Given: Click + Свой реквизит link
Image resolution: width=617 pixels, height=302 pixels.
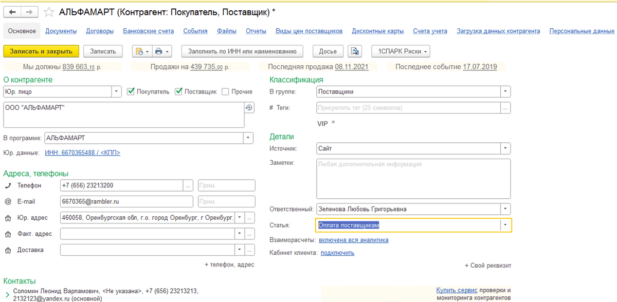Looking at the screenshot, I should pyautogui.click(x=488, y=266).
